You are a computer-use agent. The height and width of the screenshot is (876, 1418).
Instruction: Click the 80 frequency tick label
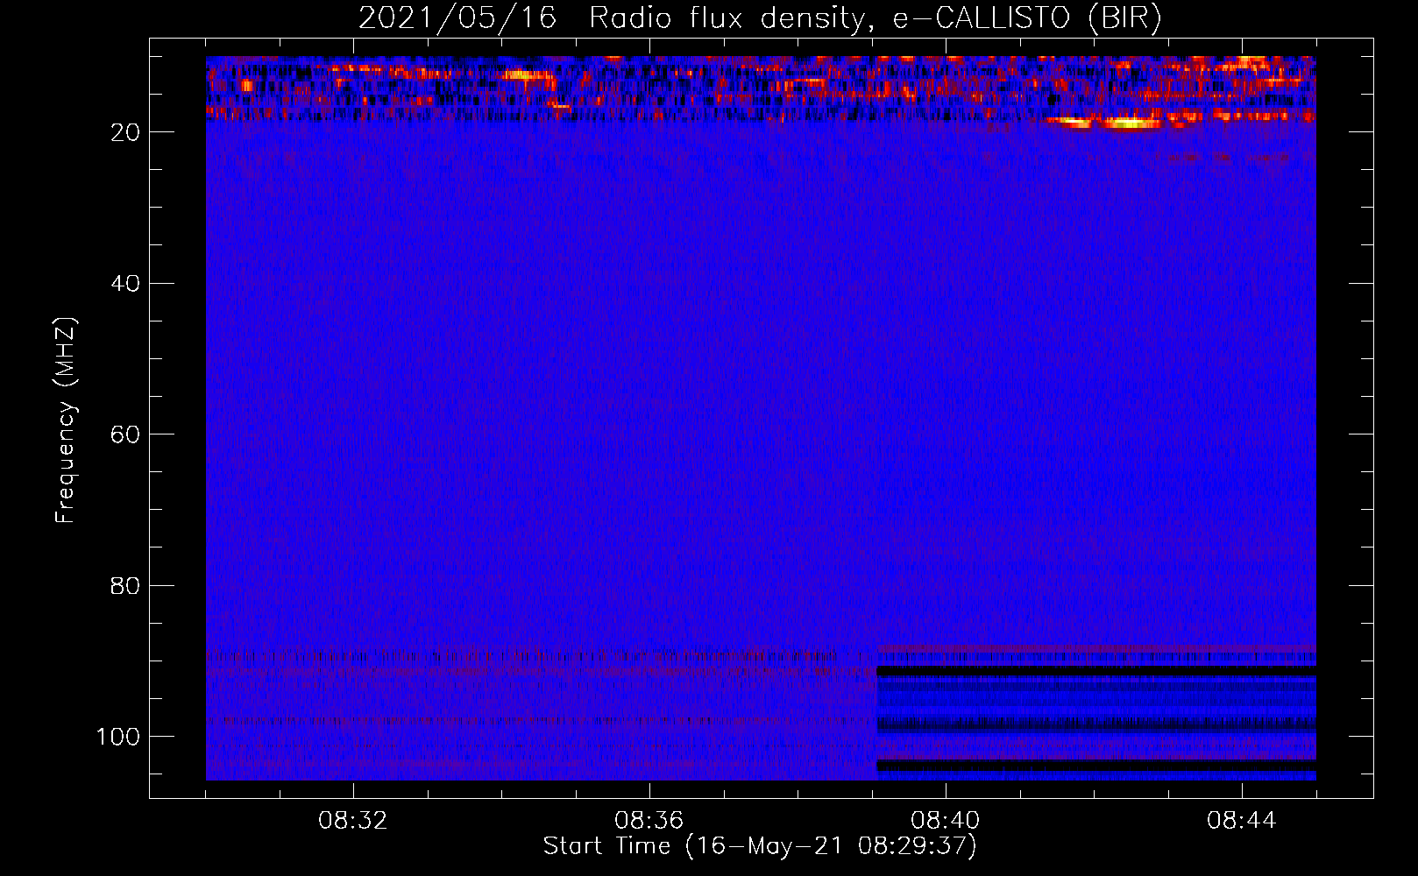pyautogui.click(x=125, y=586)
